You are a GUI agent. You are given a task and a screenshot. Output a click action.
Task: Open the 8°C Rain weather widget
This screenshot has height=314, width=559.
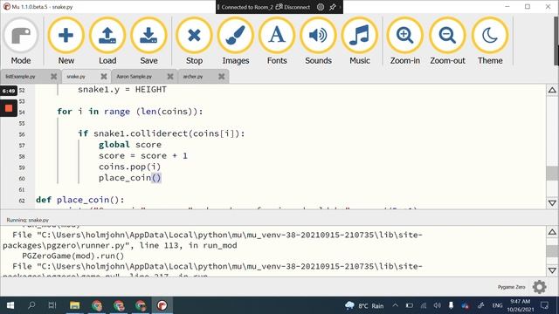(364, 306)
